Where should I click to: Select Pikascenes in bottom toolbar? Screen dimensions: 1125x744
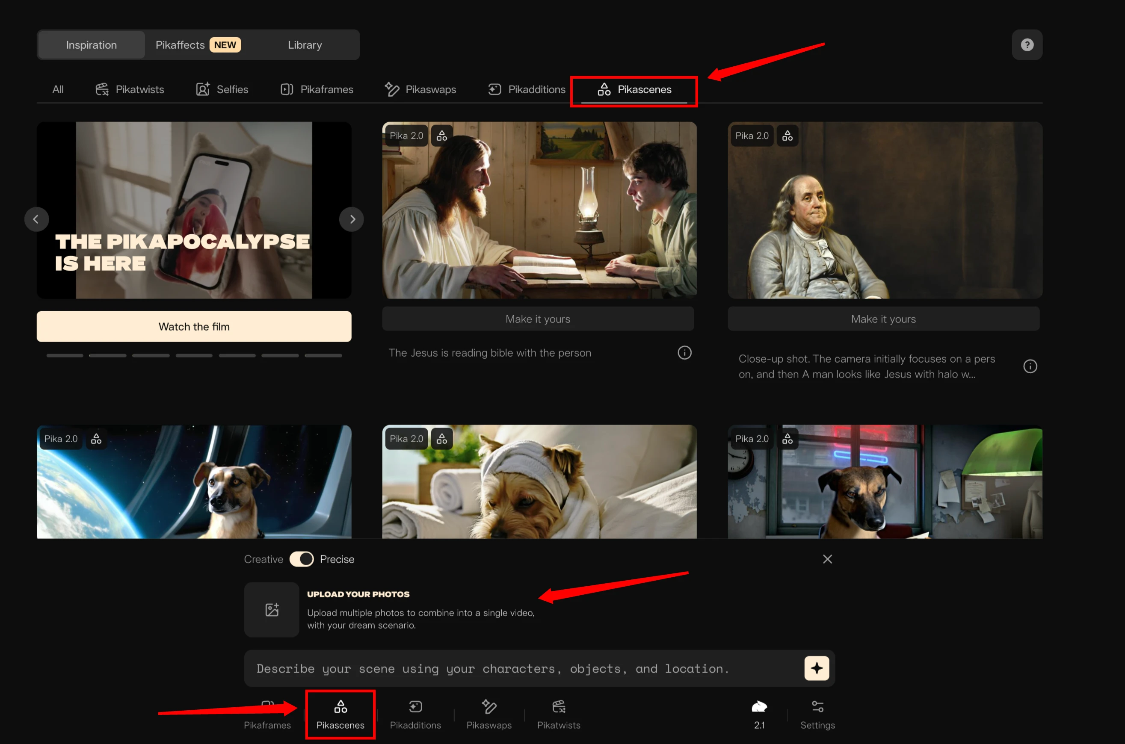340,714
